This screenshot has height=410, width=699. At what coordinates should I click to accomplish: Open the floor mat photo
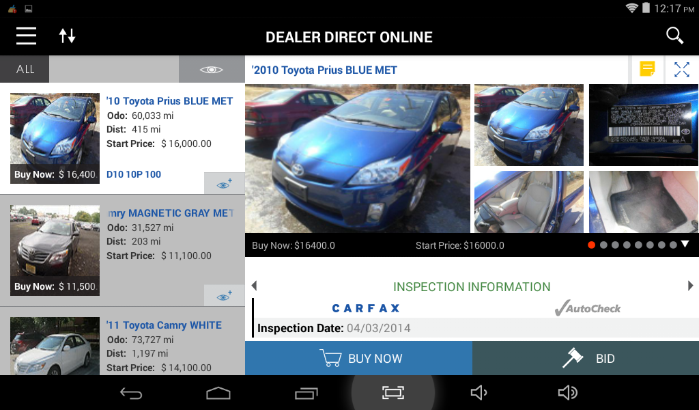(x=644, y=202)
